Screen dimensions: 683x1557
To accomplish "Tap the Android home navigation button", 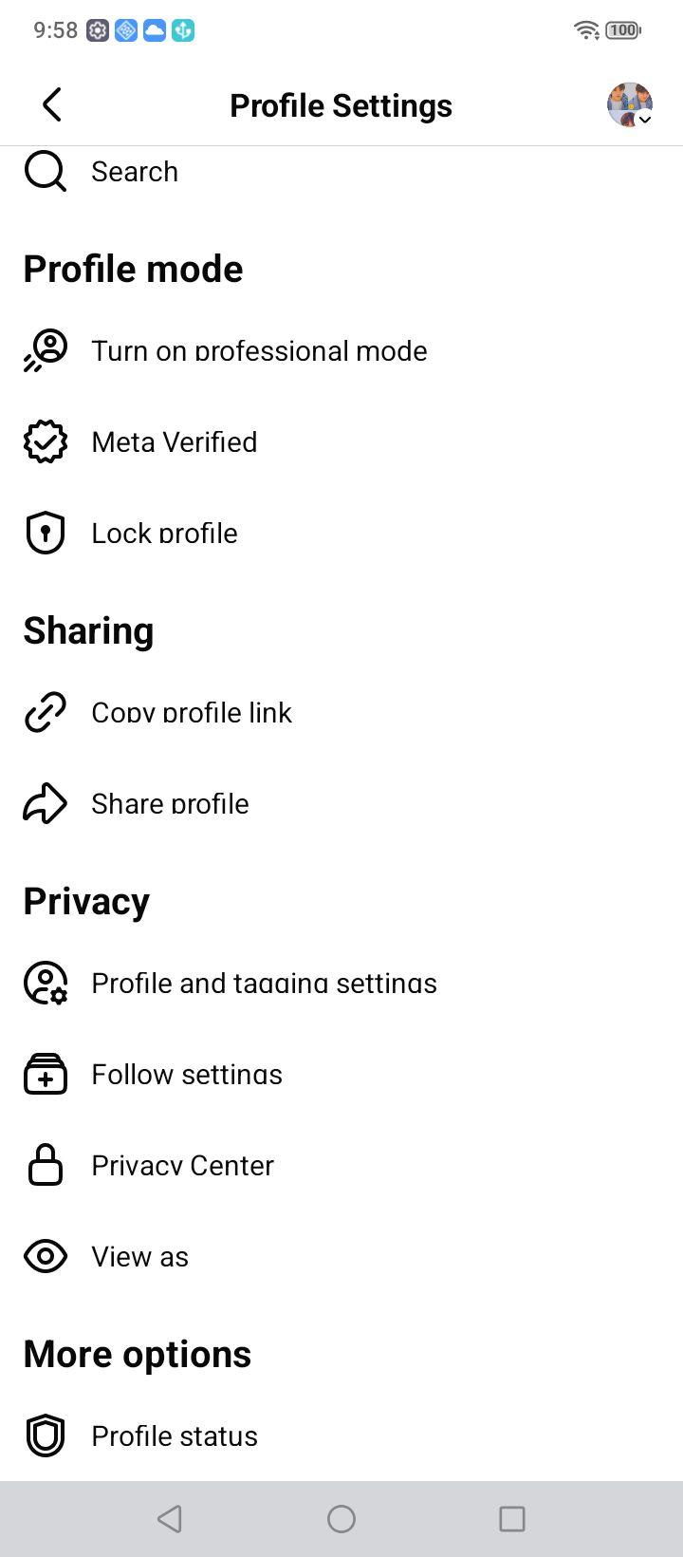I will (341, 1519).
